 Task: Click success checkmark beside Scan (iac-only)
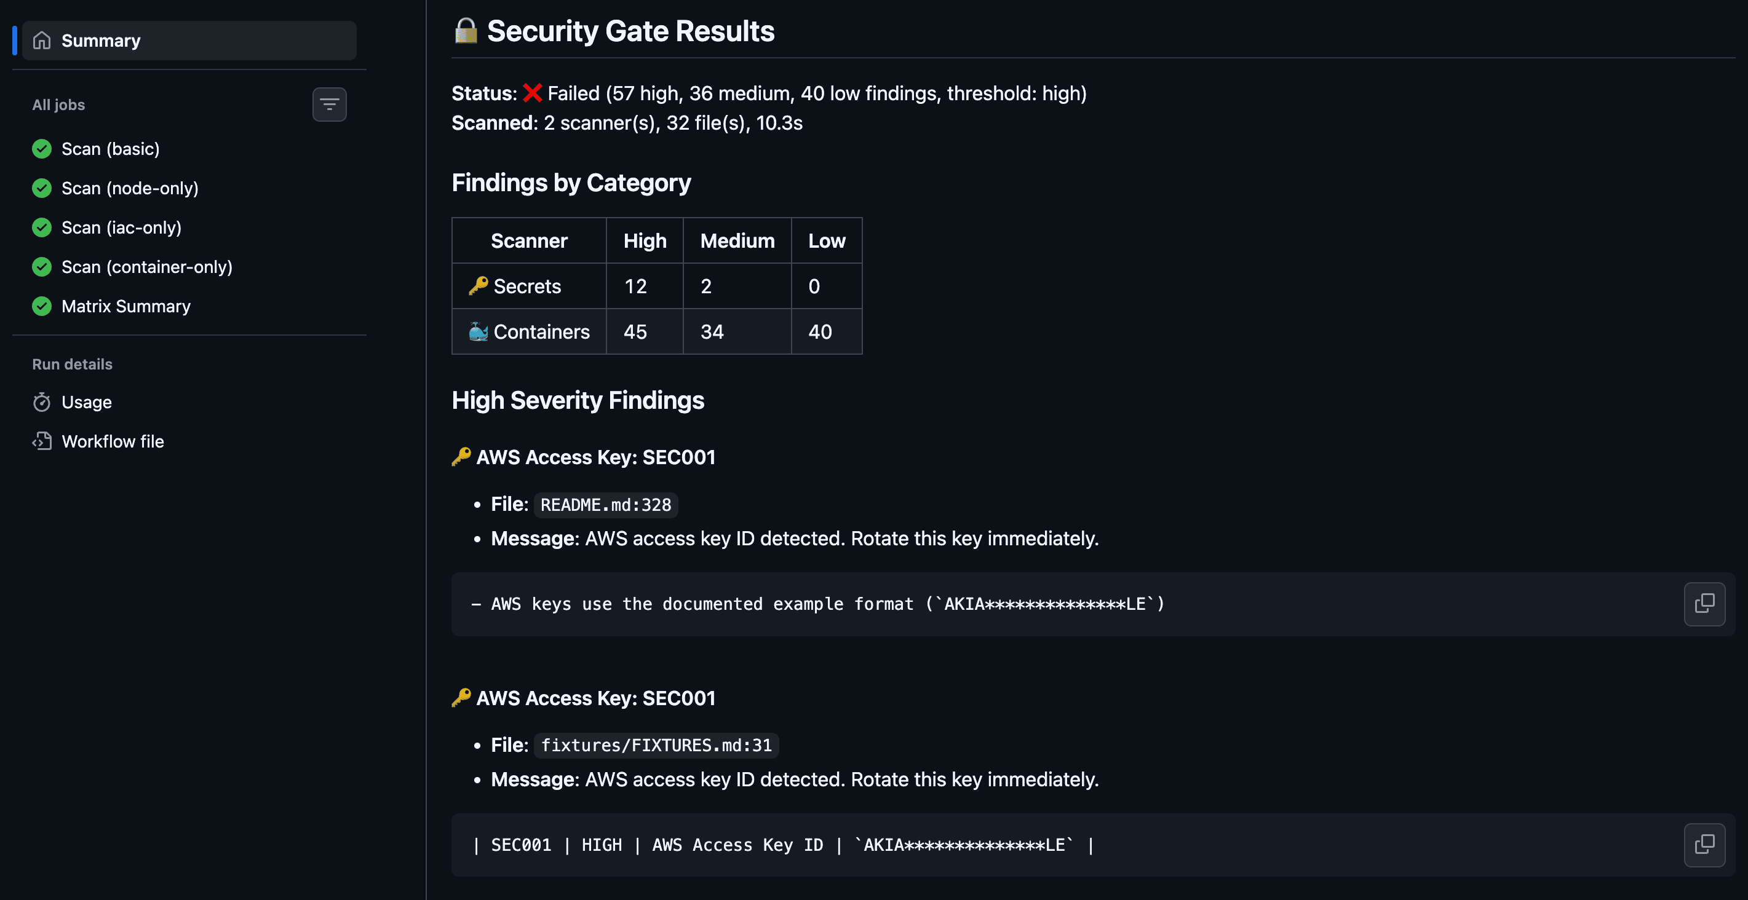pos(41,227)
